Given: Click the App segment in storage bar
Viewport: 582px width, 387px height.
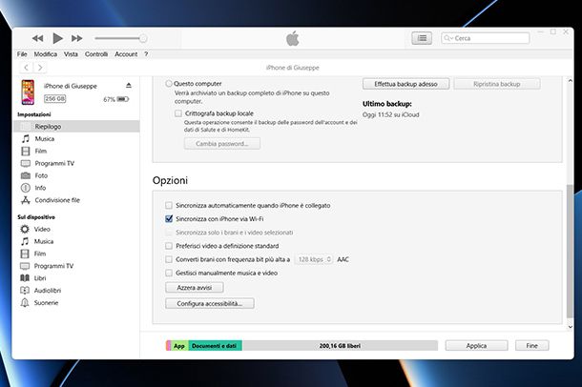Looking at the screenshot, I should [179, 345].
